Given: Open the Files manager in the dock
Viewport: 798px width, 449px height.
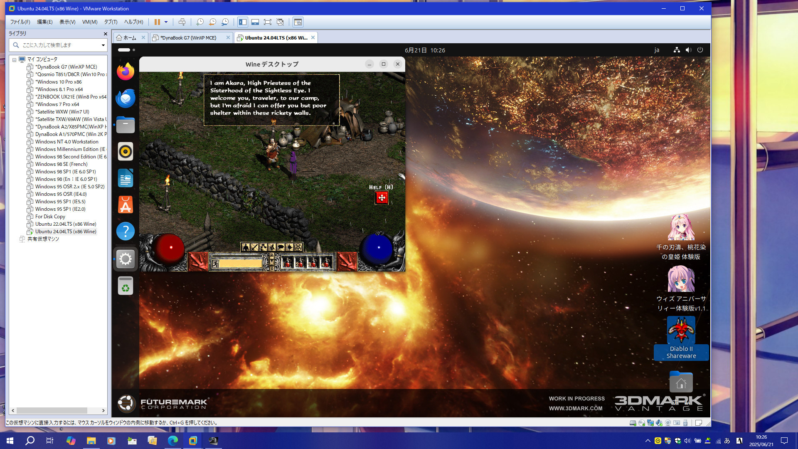Looking at the screenshot, I should coord(126,125).
